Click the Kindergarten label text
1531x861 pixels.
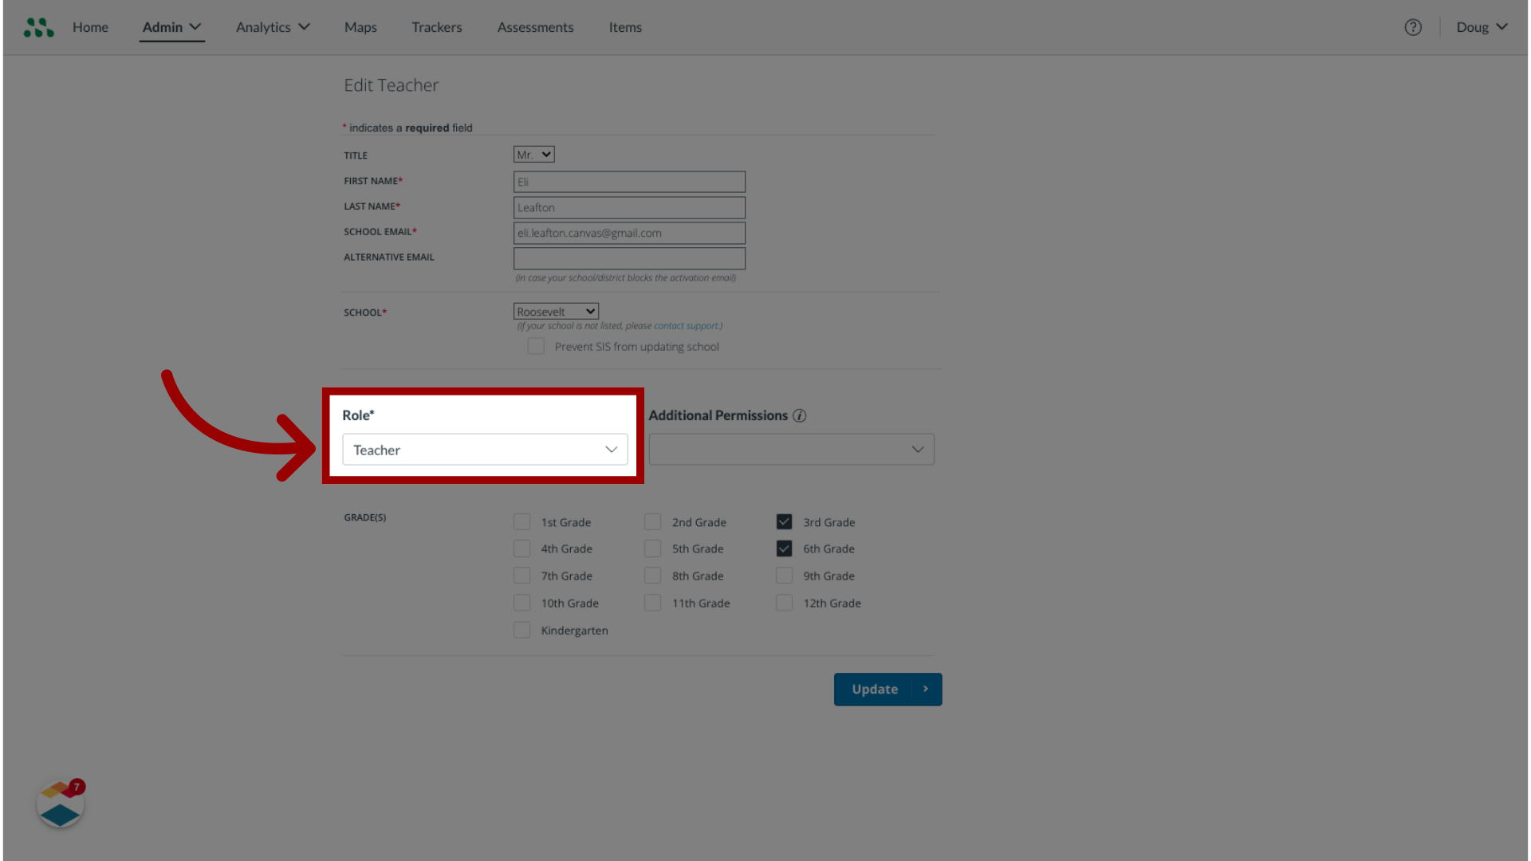[574, 631]
